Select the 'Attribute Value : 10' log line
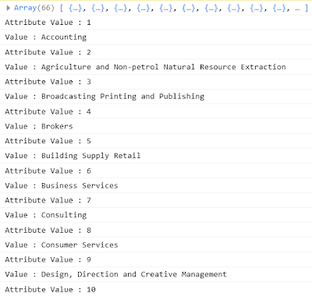The width and height of the screenshot is (312, 296). click(156, 289)
